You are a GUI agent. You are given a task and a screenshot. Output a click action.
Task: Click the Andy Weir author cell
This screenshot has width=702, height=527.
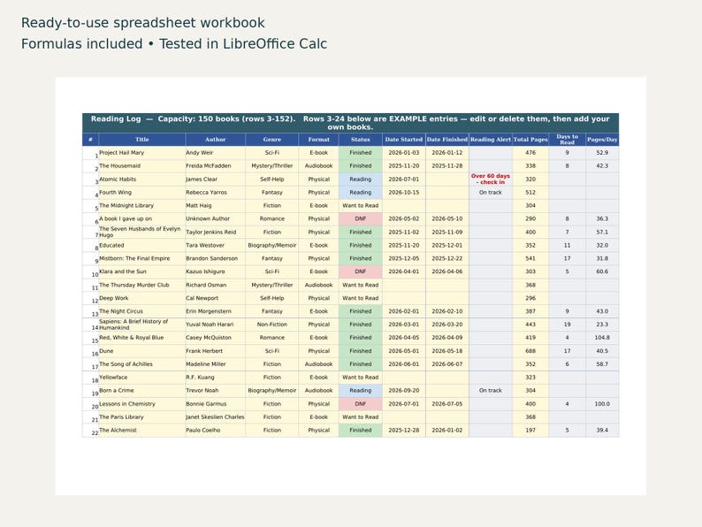click(x=216, y=153)
